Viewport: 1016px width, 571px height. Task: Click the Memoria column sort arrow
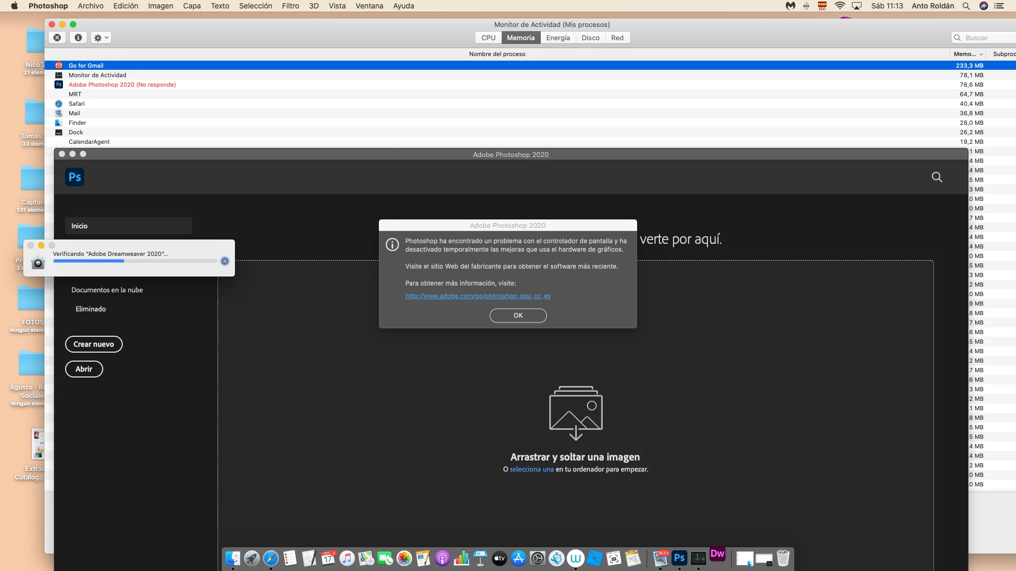[981, 54]
